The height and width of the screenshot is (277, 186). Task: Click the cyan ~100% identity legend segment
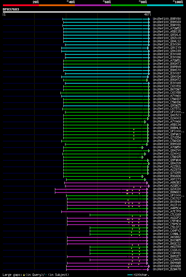165,5
